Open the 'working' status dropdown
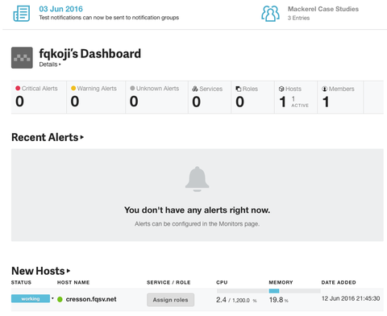Viewport: 387px width, 316px height. [32, 298]
